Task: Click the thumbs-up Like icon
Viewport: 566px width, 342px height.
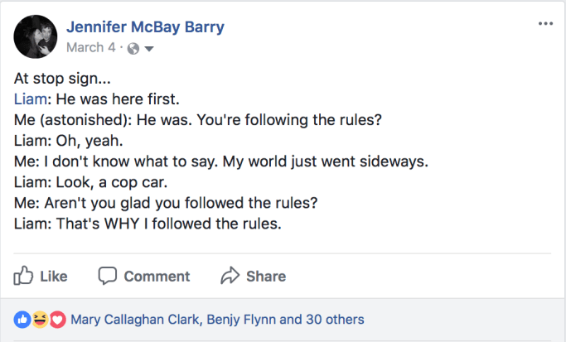Action: click(x=25, y=276)
